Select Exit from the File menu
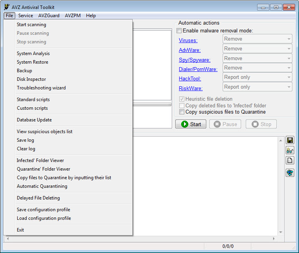The width and height of the screenshot is (299, 253). click(x=74, y=230)
